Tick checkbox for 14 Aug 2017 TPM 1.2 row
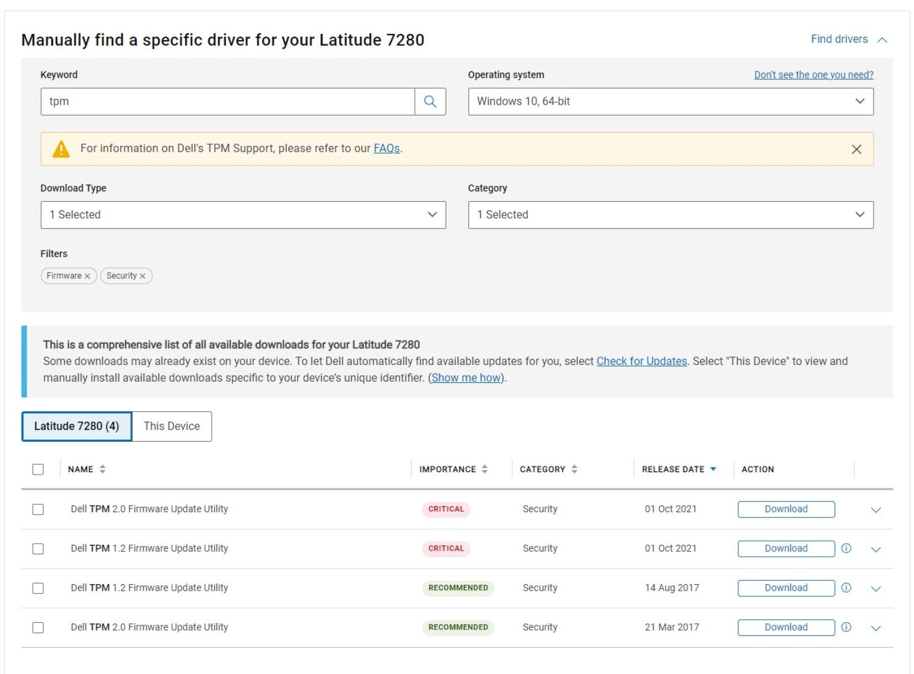914x674 pixels. coord(38,588)
